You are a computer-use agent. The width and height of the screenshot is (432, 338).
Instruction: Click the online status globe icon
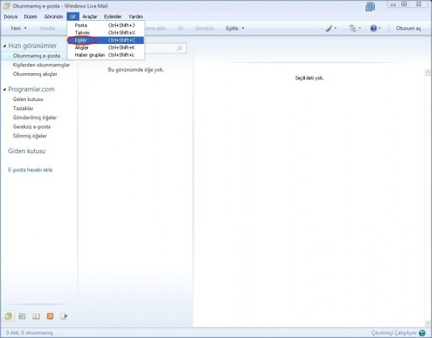click(422, 332)
